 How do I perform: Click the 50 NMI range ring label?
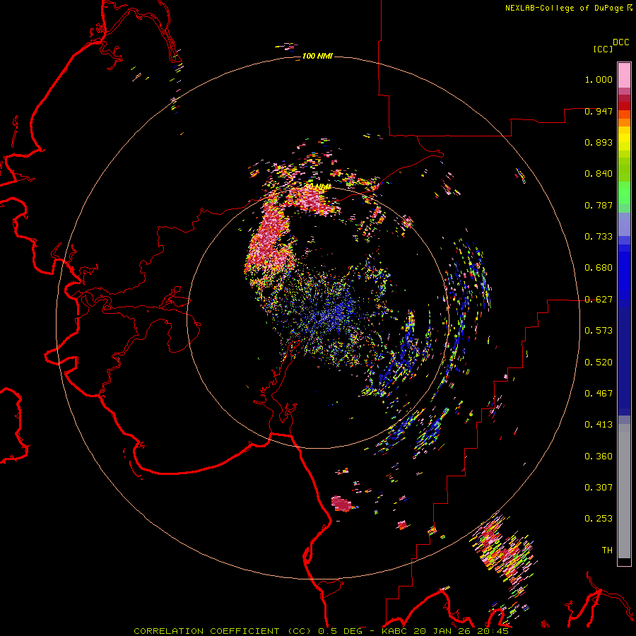(317, 187)
